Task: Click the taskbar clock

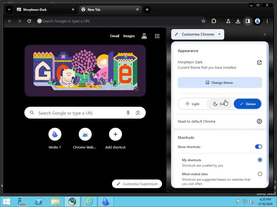Action: point(265,202)
